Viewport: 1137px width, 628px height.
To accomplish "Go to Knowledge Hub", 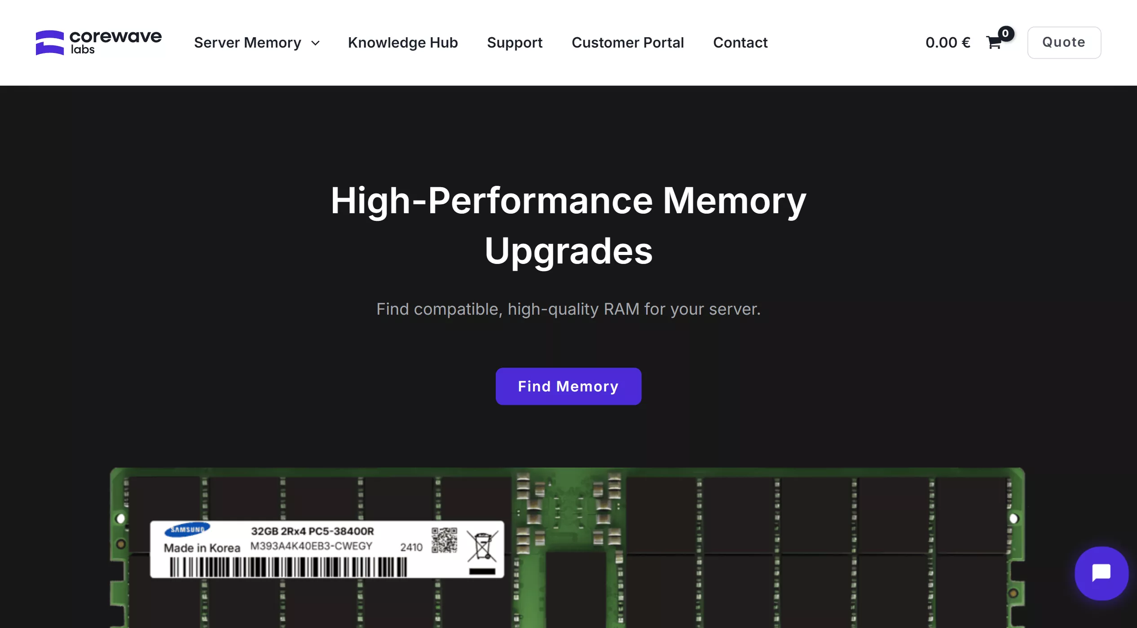I will point(402,43).
